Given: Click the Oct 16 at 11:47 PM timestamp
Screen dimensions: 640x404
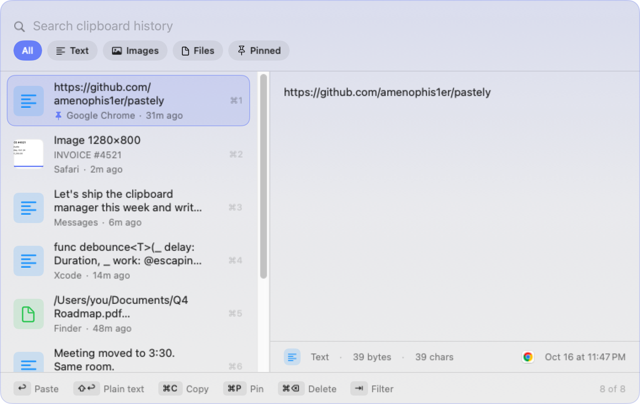Looking at the screenshot, I should tap(585, 357).
